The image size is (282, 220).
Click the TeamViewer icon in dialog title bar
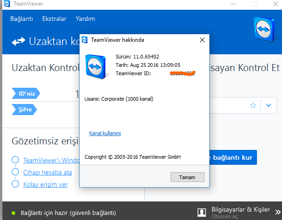click(x=84, y=40)
